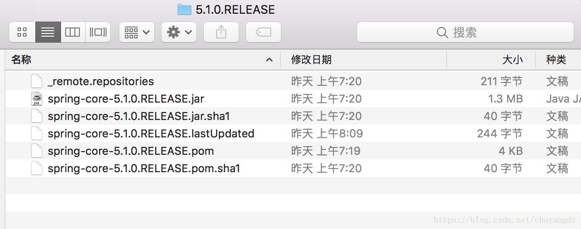
Task: Switch to column view
Action: [73, 32]
